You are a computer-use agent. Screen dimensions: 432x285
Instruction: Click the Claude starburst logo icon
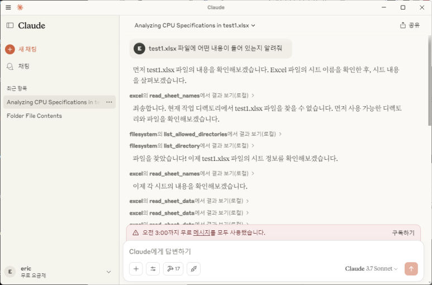point(20,7)
